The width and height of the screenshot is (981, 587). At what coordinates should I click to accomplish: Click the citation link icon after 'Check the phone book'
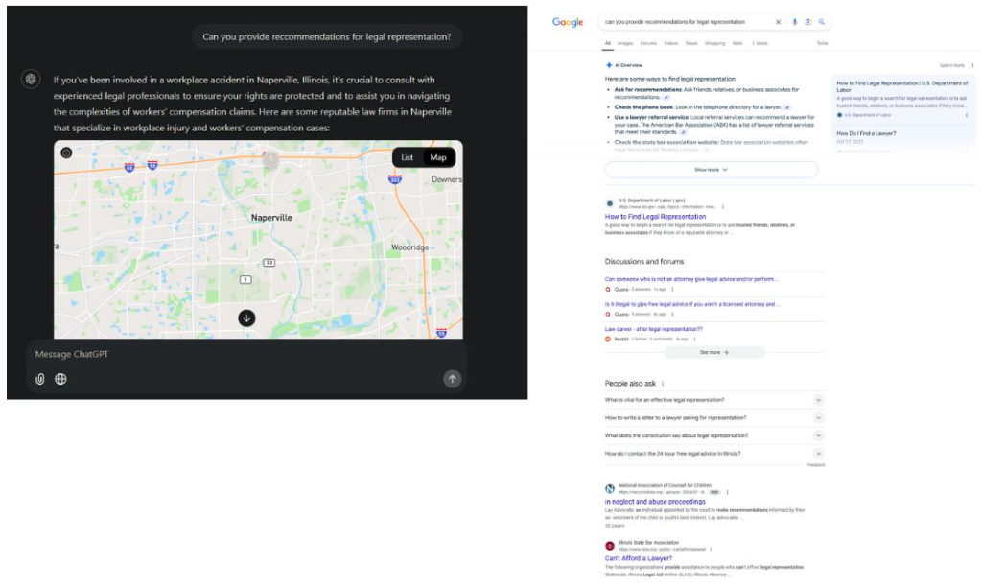(787, 107)
